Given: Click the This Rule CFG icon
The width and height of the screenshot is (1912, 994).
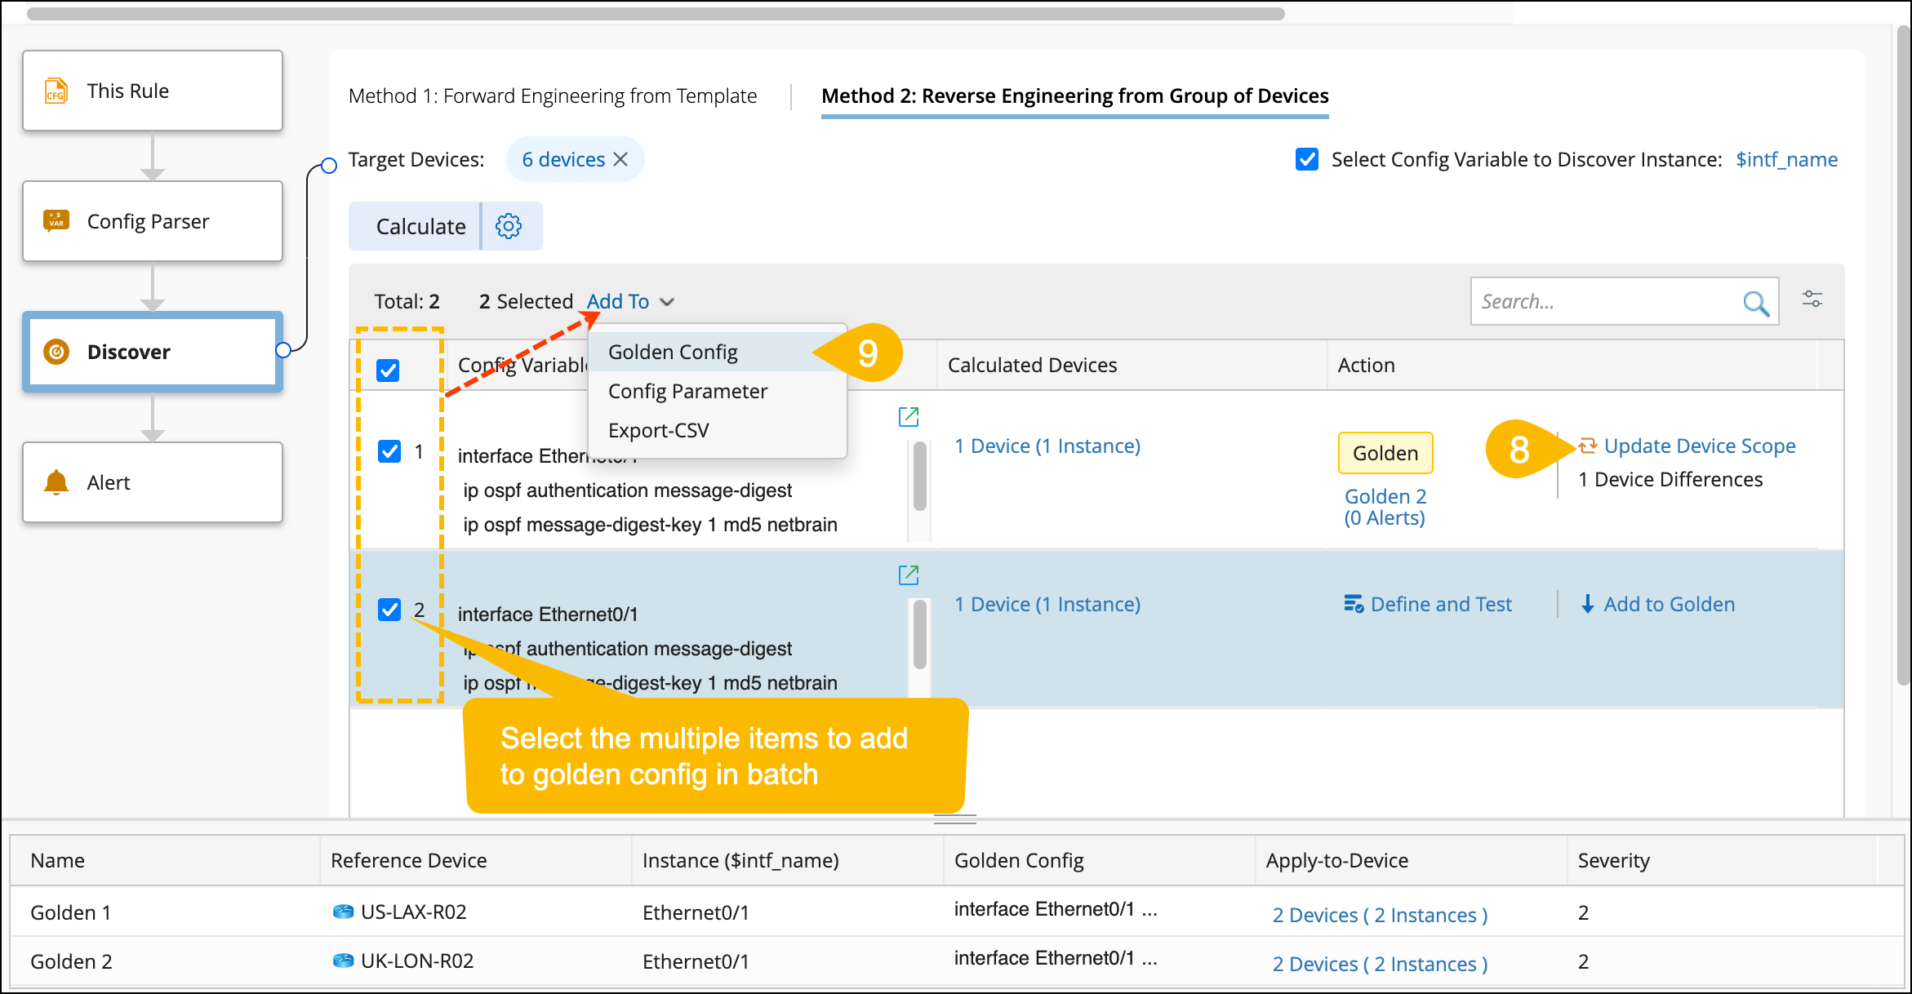Looking at the screenshot, I should (56, 91).
